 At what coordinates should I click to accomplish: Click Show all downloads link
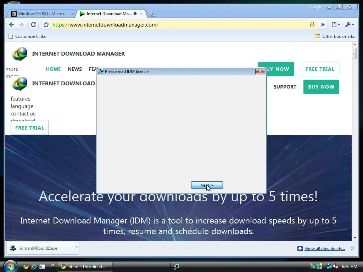coord(325,248)
